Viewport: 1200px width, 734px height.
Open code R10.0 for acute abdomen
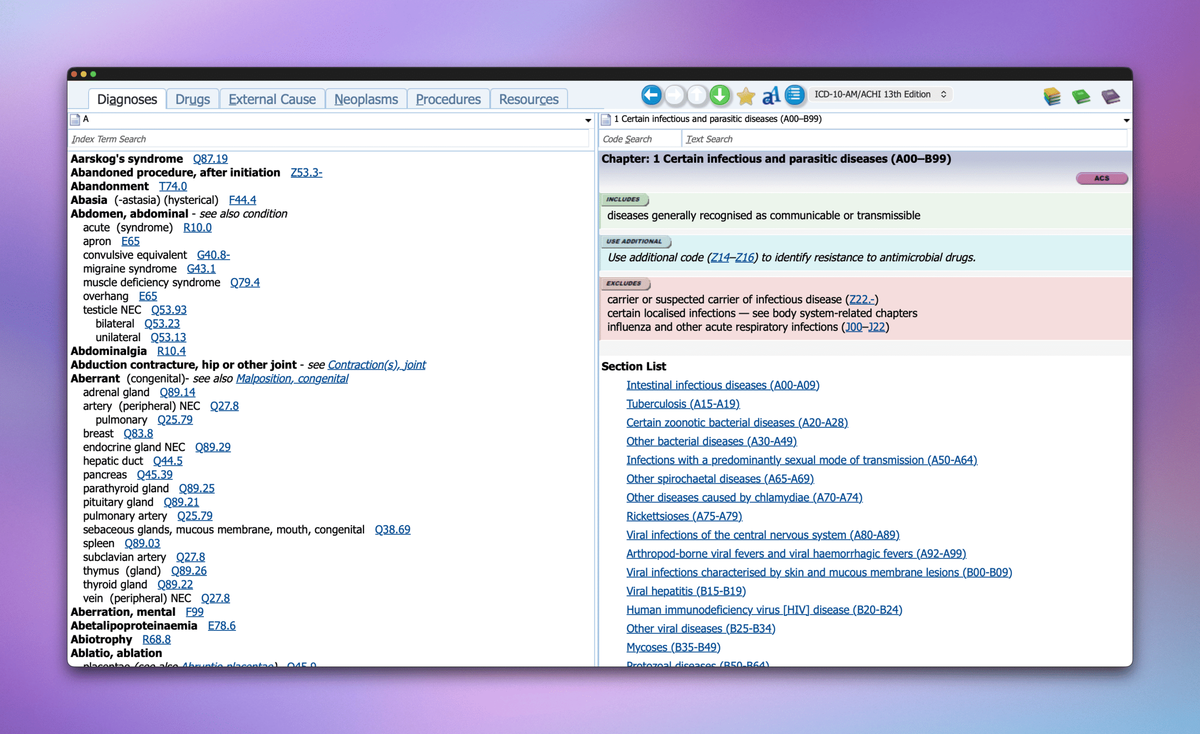coord(197,227)
